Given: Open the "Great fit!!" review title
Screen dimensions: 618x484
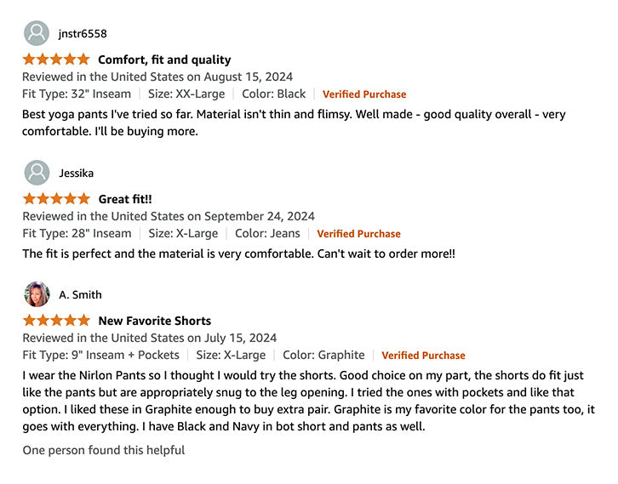Looking at the screenshot, I should pos(125,199).
